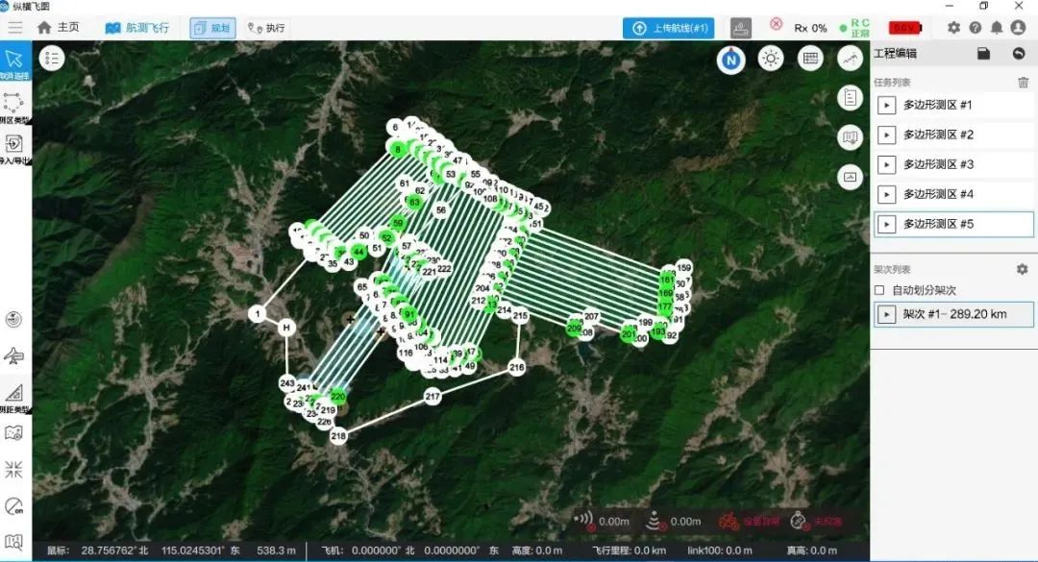This screenshot has height=562, width=1038.
Task: Expand 多边形测区 #3
Action: [886, 165]
